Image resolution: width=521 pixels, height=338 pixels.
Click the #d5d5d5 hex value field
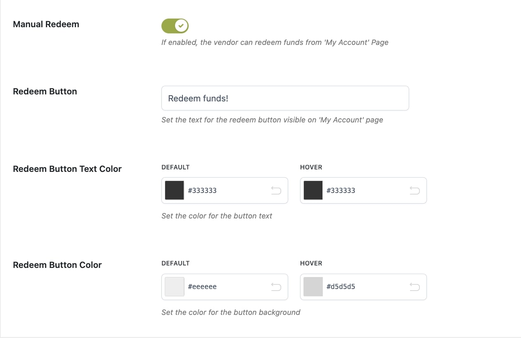(341, 286)
